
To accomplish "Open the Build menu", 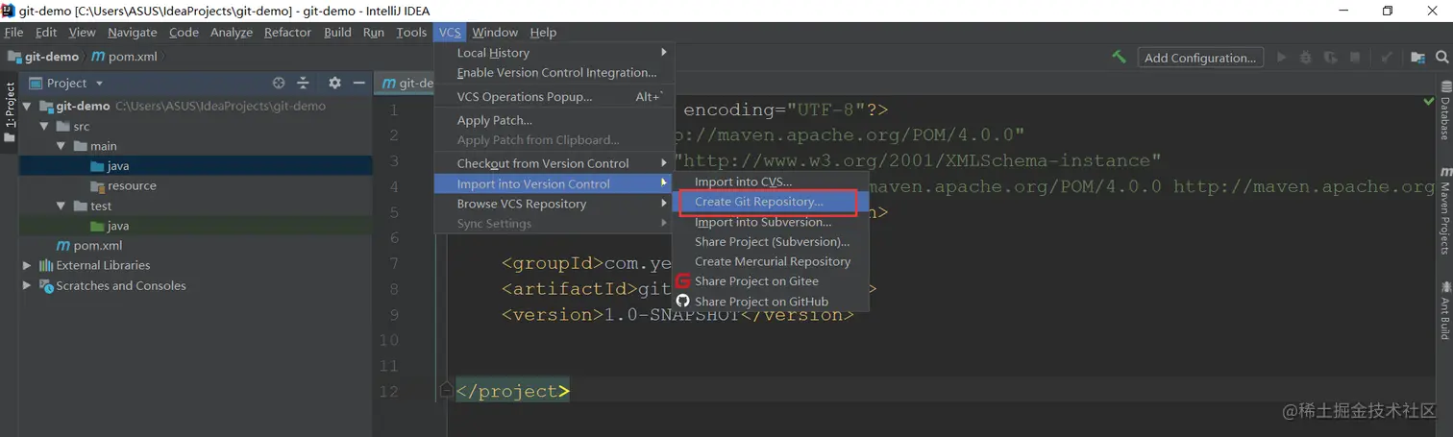I will tap(337, 33).
